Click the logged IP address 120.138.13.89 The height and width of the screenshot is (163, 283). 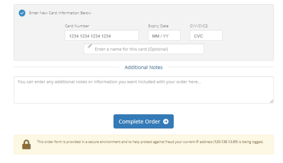tap(226, 142)
